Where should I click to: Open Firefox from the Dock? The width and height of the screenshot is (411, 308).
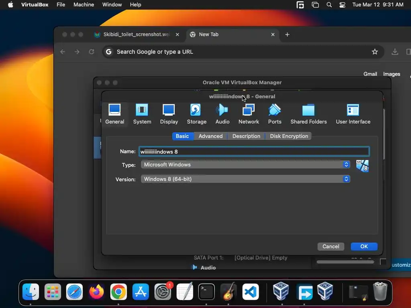[96, 292]
